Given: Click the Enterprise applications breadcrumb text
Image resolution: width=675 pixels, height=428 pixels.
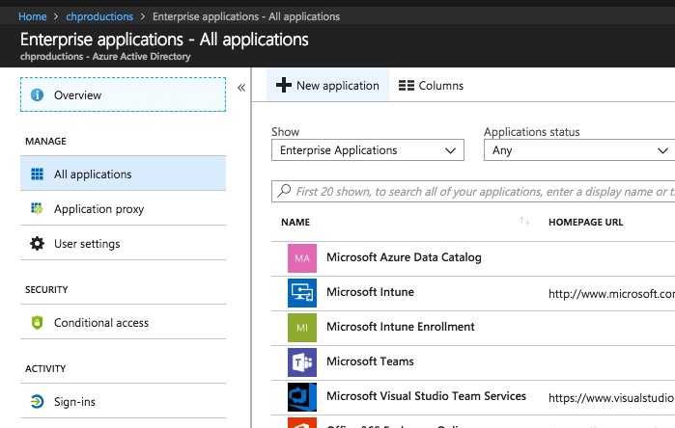Looking at the screenshot, I should click(x=246, y=16).
